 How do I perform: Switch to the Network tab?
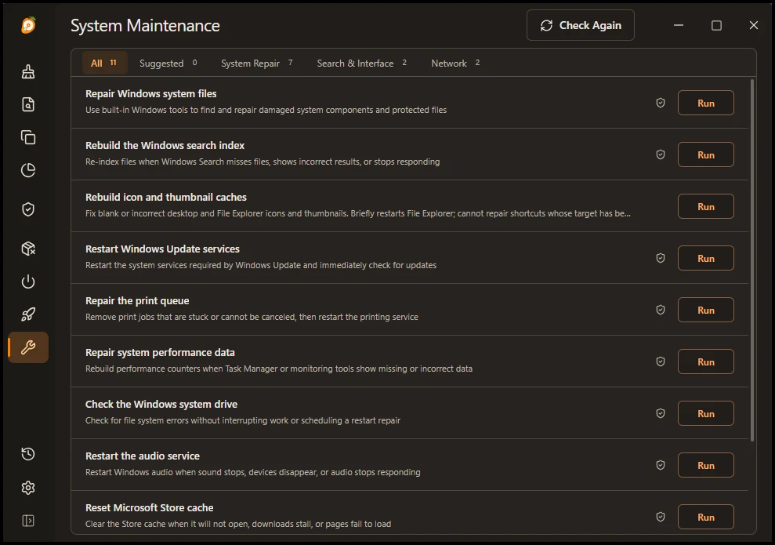point(455,63)
